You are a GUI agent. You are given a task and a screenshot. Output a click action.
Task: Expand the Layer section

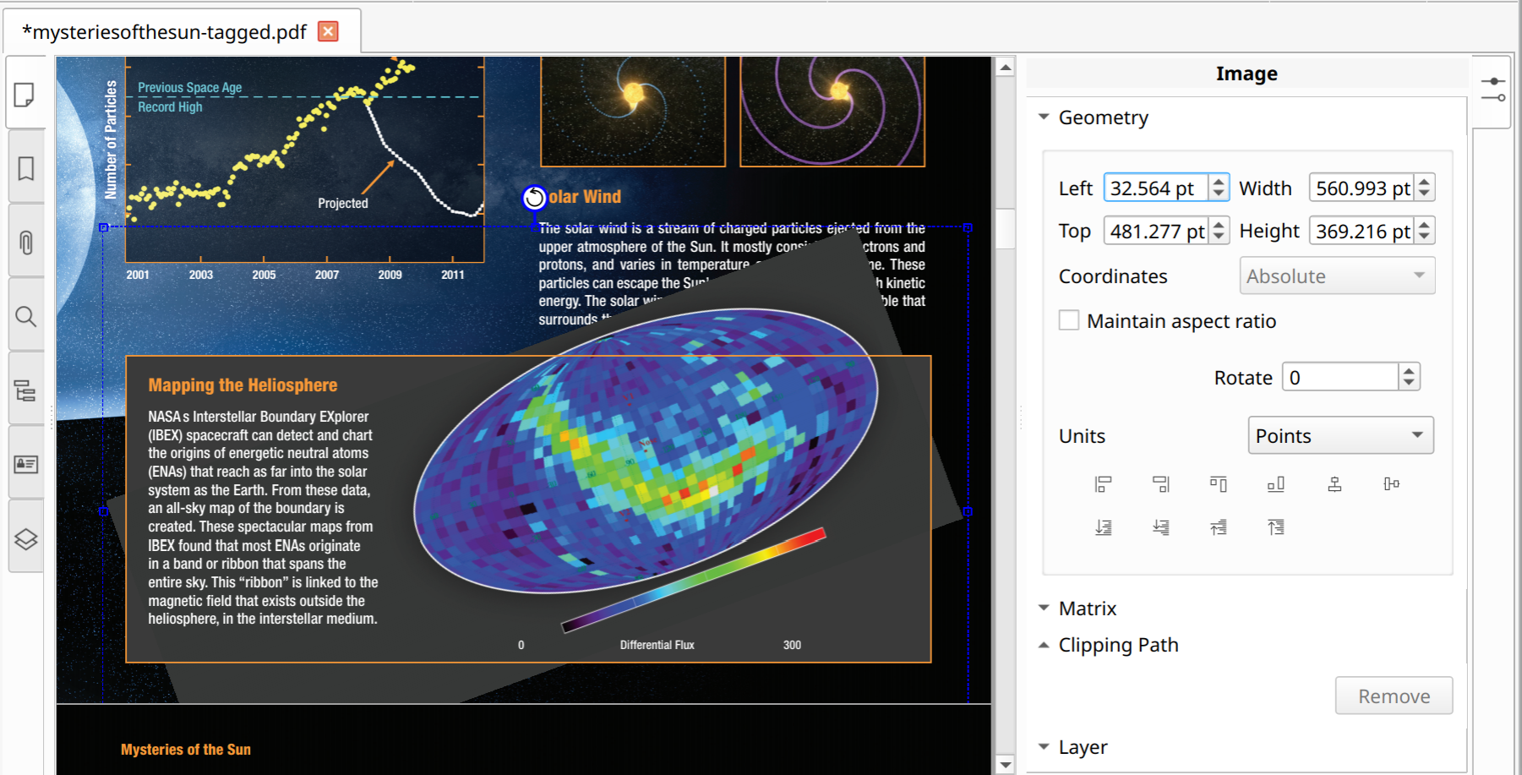1044,746
